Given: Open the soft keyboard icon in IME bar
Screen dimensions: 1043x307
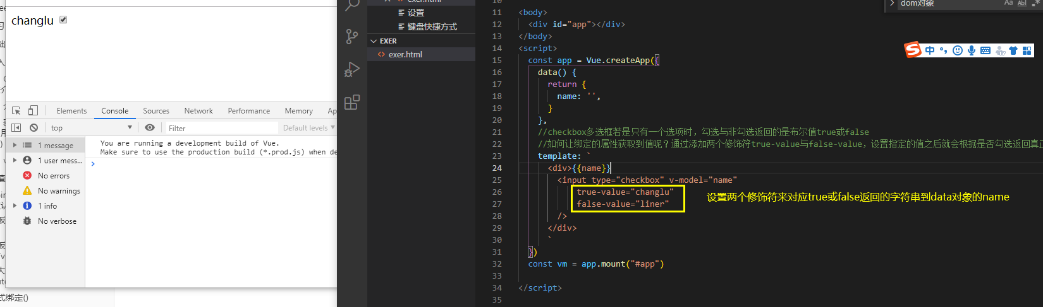Looking at the screenshot, I should point(985,50).
